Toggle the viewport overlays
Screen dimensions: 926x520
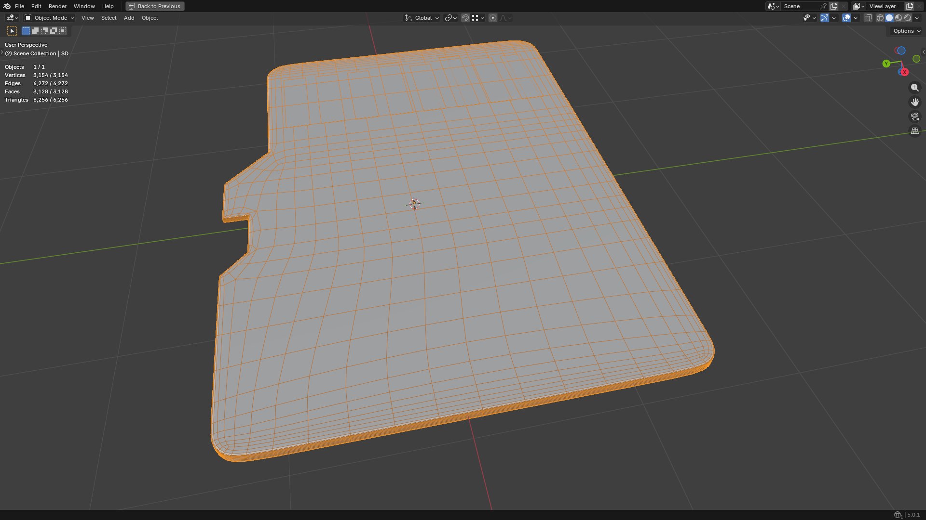[x=846, y=18]
